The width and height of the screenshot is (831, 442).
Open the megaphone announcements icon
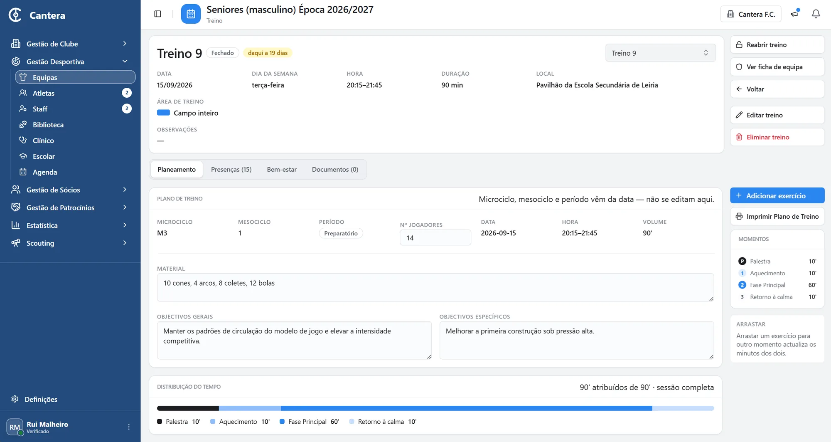click(794, 14)
